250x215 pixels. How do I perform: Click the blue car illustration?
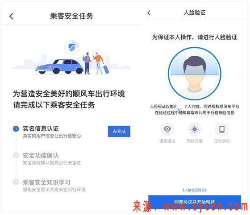pyautogui.click(x=59, y=66)
